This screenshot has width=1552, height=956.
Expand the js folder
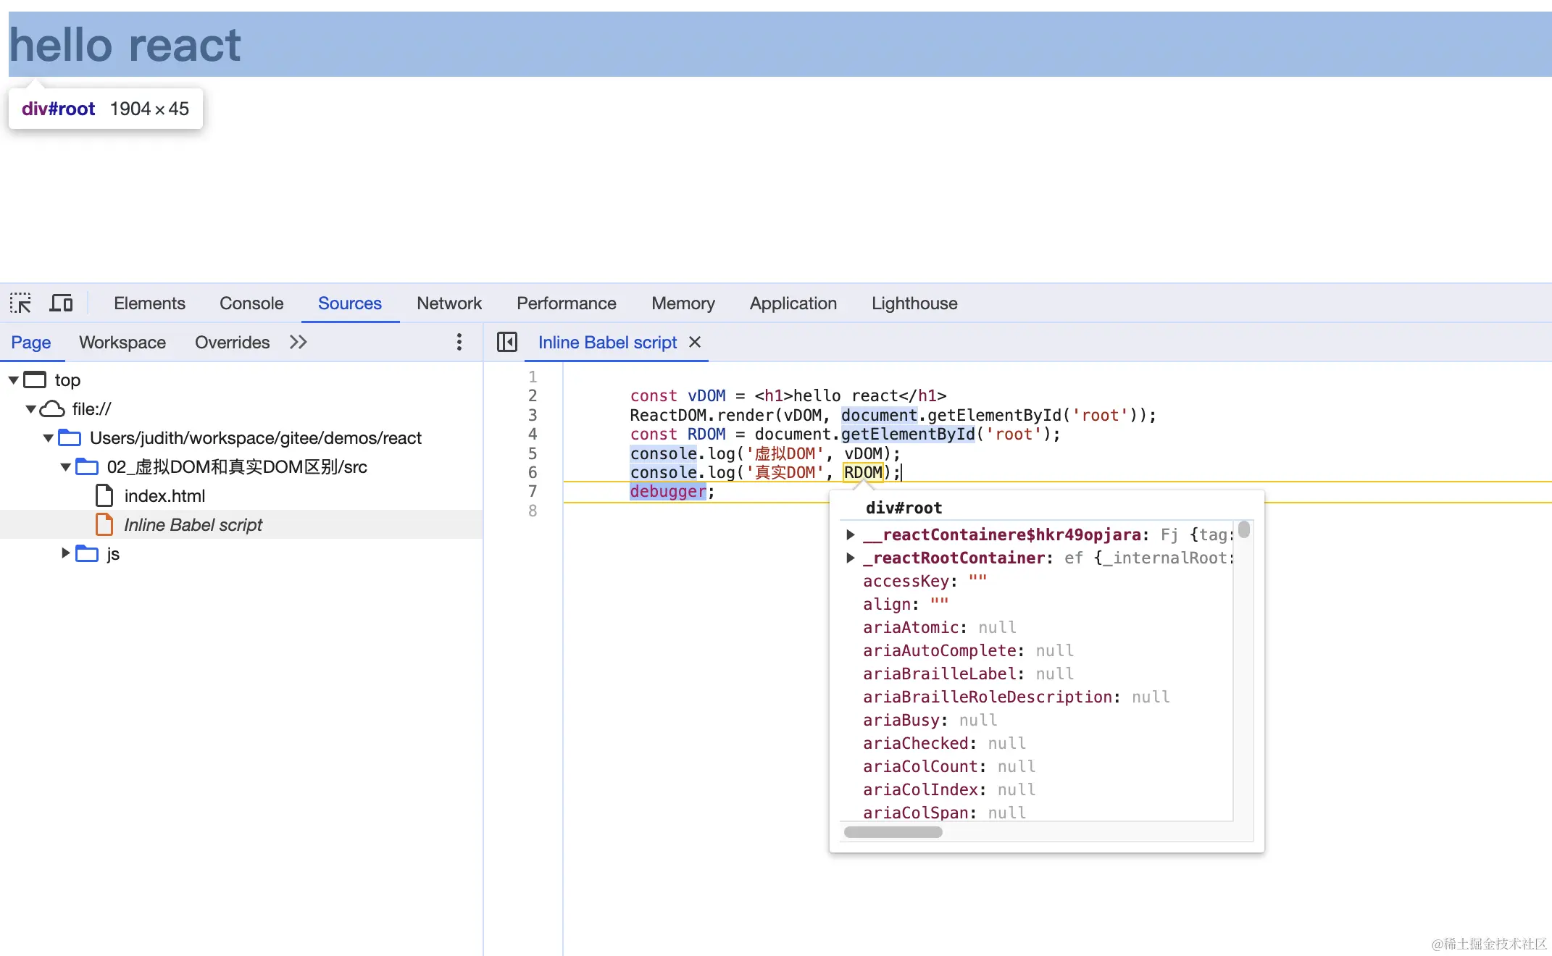[65, 553]
